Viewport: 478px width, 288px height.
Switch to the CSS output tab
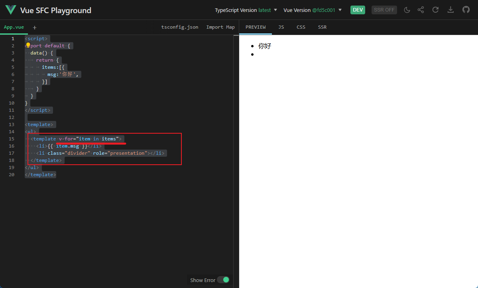coord(301,27)
